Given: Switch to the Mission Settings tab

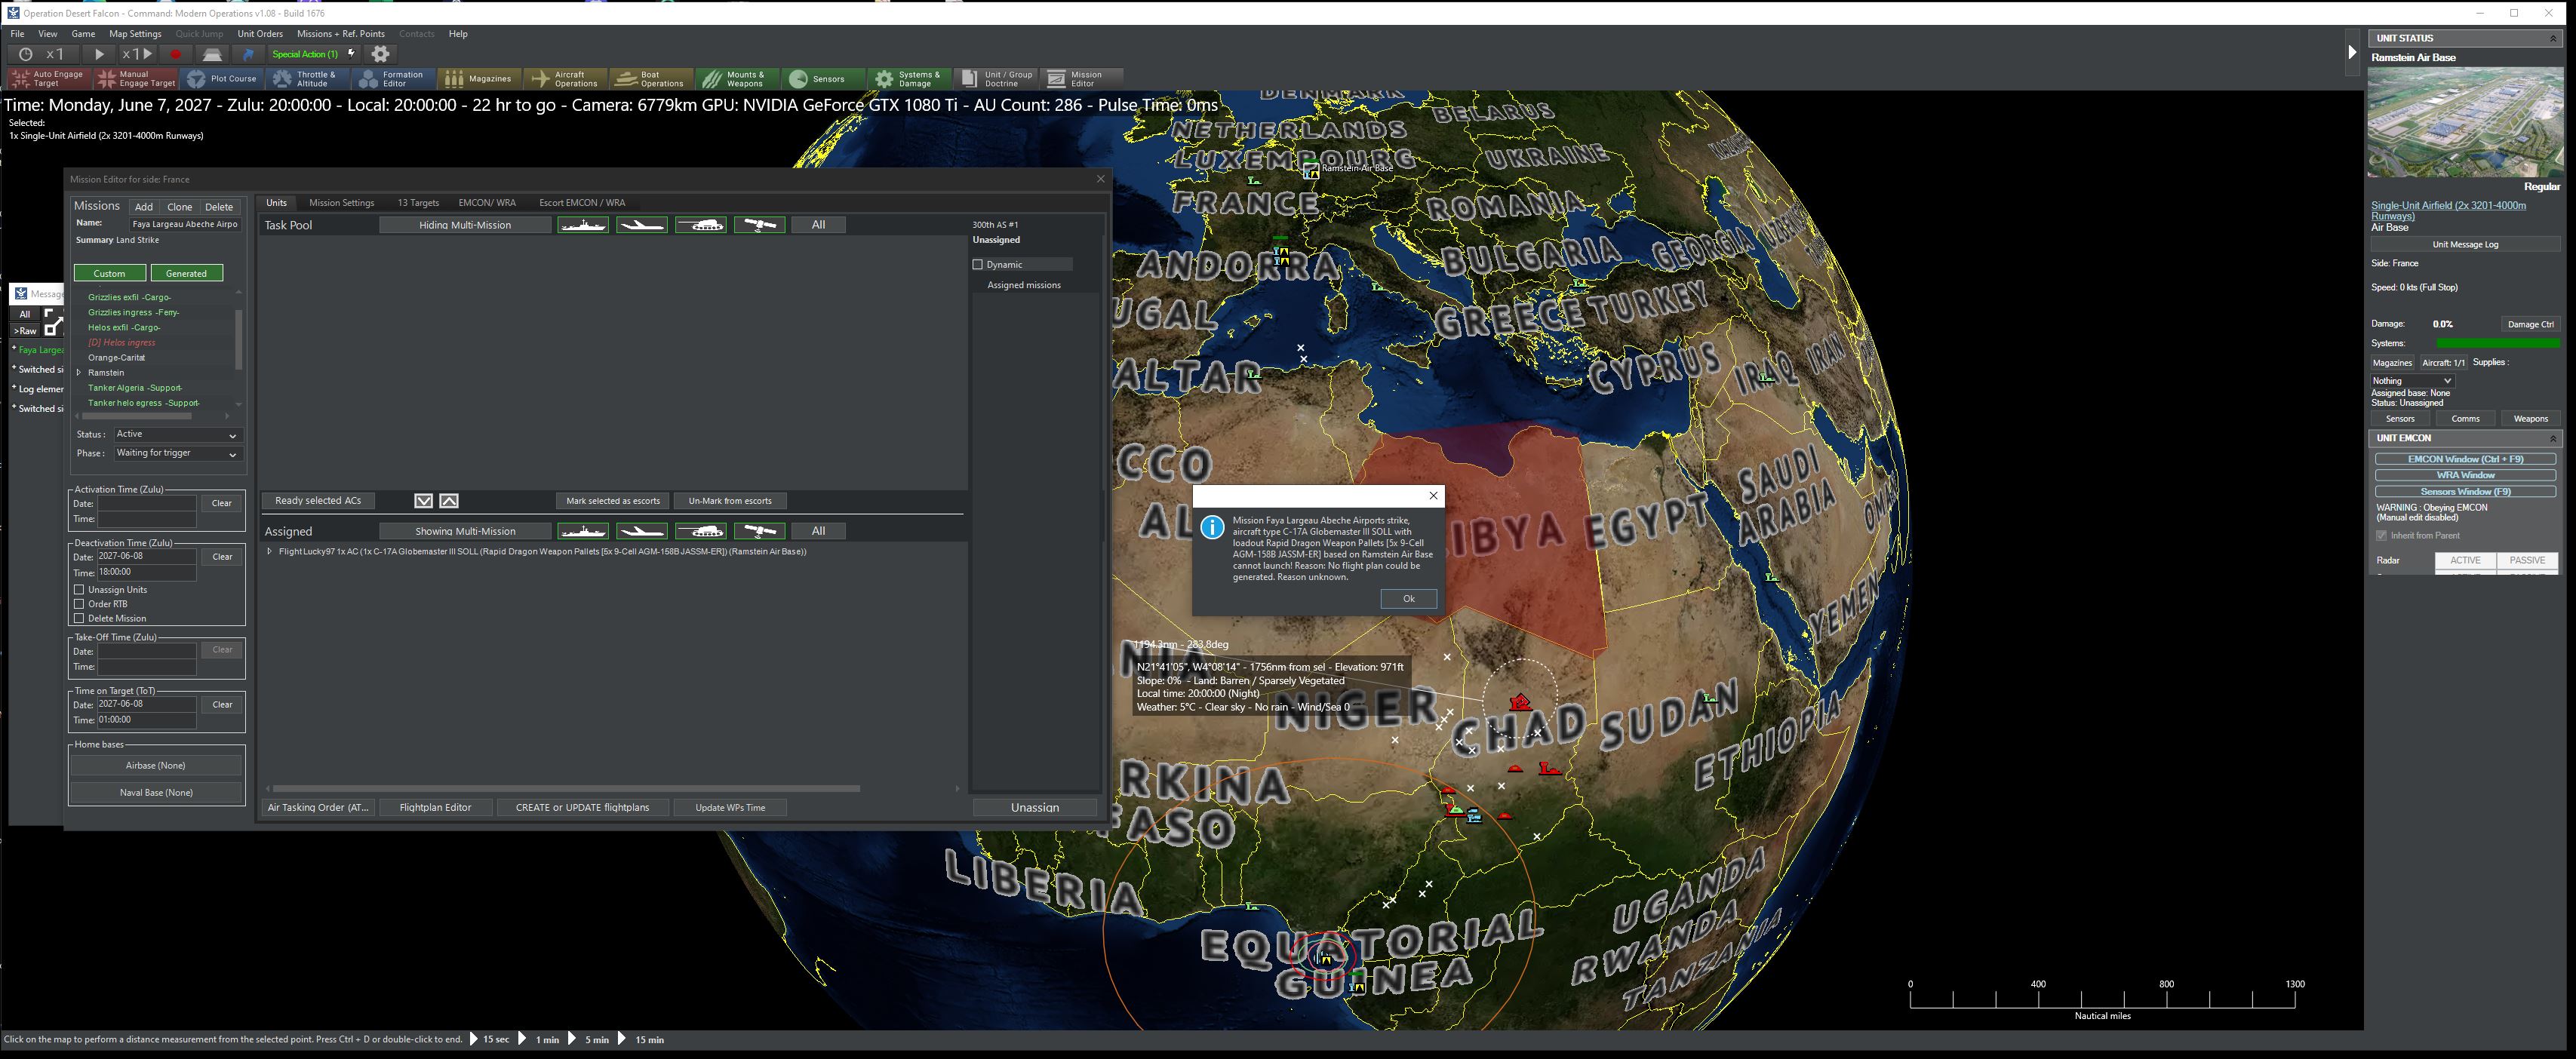Looking at the screenshot, I should (x=341, y=203).
